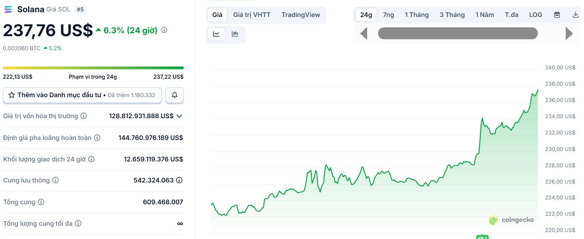Click the #5 rank badge

click(x=80, y=10)
